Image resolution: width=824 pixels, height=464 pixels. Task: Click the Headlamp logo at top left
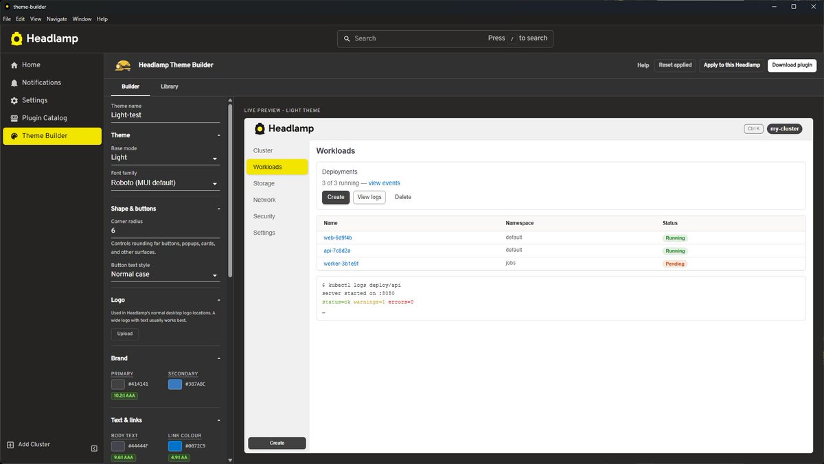coord(45,38)
